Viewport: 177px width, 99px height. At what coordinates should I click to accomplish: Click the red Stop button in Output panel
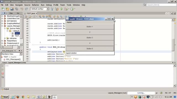(x=3, y=73)
